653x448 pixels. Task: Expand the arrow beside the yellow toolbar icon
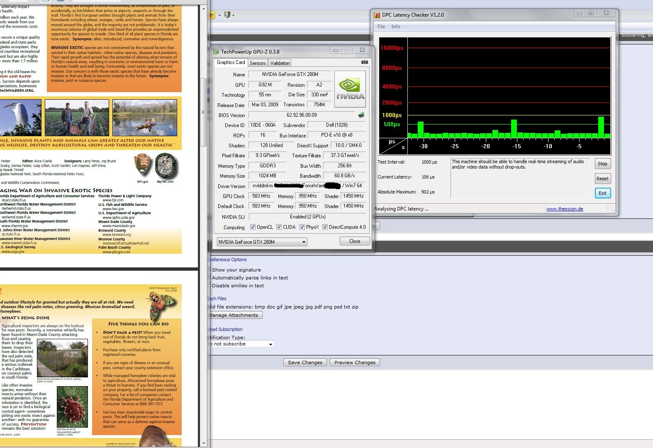219,15
